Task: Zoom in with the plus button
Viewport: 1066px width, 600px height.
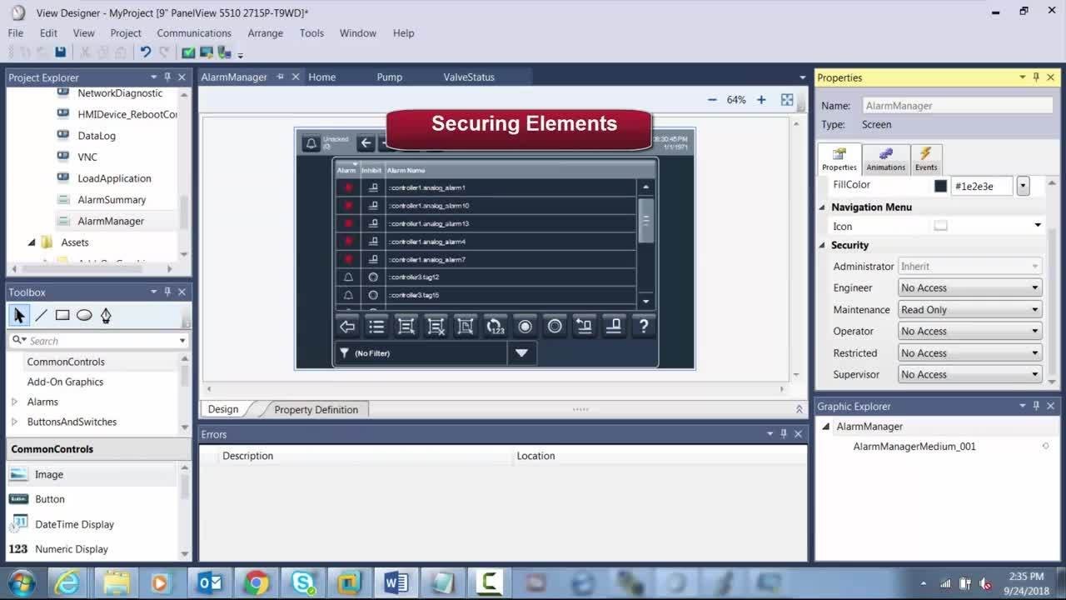Action: (x=761, y=99)
